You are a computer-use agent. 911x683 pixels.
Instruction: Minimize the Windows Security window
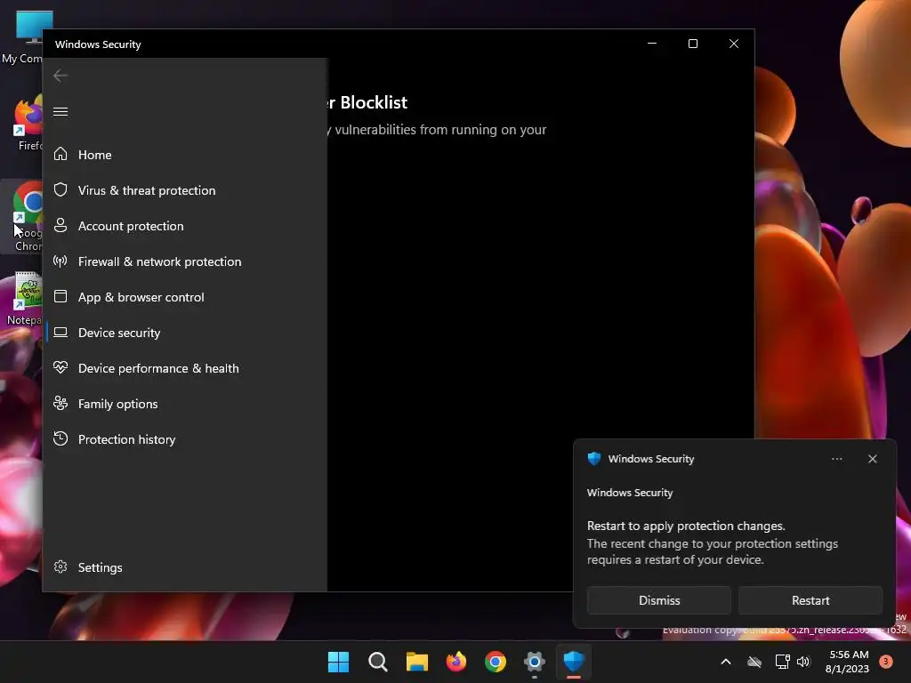tap(652, 44)
